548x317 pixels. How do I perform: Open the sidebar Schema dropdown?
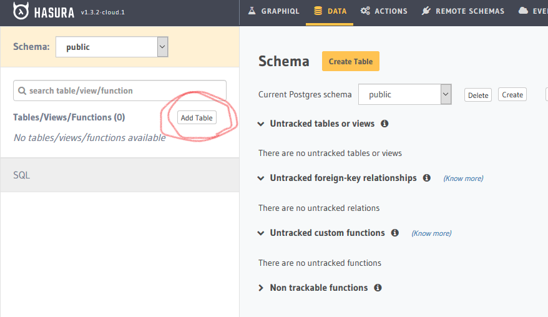click(112, 47)
